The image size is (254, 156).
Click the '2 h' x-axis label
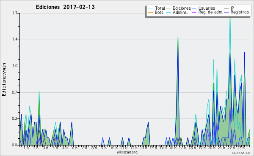pyautogui.click(x=36, y=148)
